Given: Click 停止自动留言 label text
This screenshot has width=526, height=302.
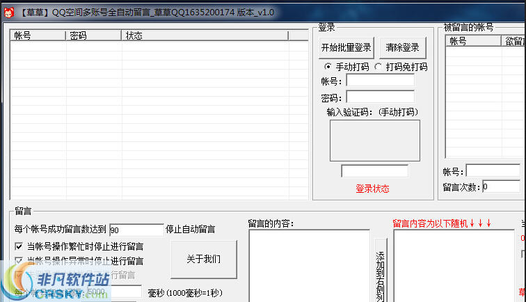Looking at the screenshot, I should click(190, 229).
